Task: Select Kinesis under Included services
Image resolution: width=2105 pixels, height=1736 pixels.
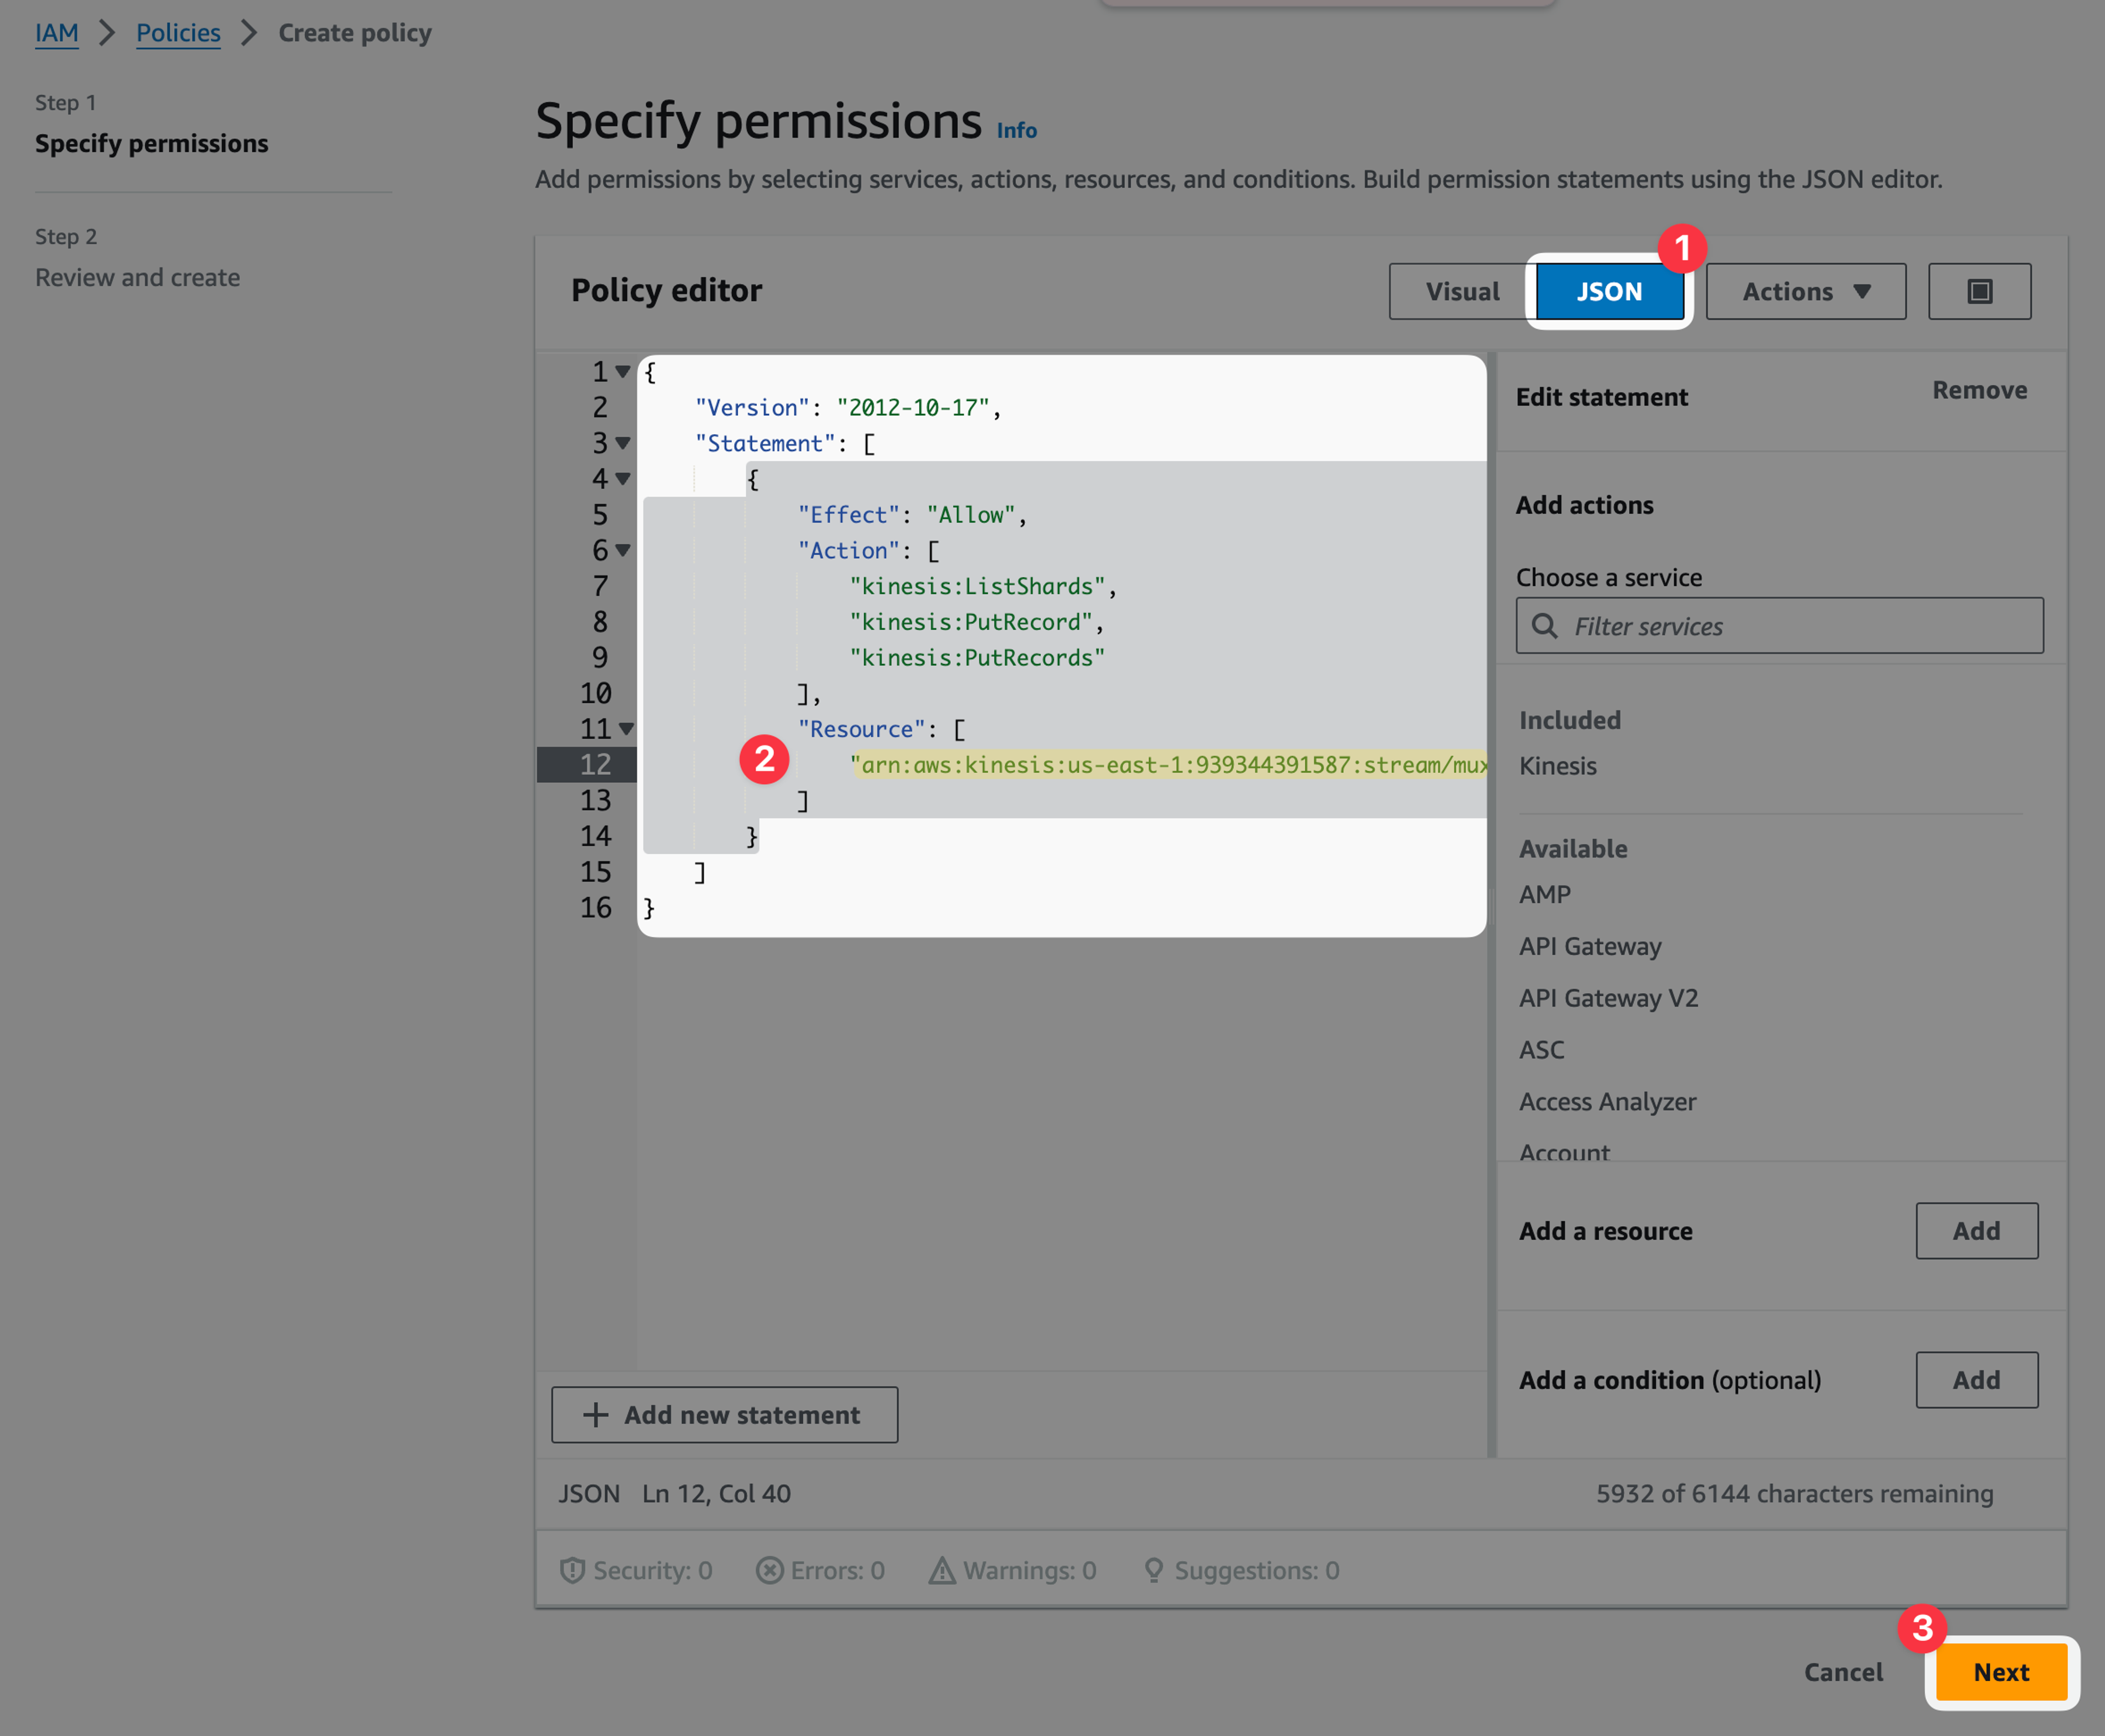Action: 1557,766
